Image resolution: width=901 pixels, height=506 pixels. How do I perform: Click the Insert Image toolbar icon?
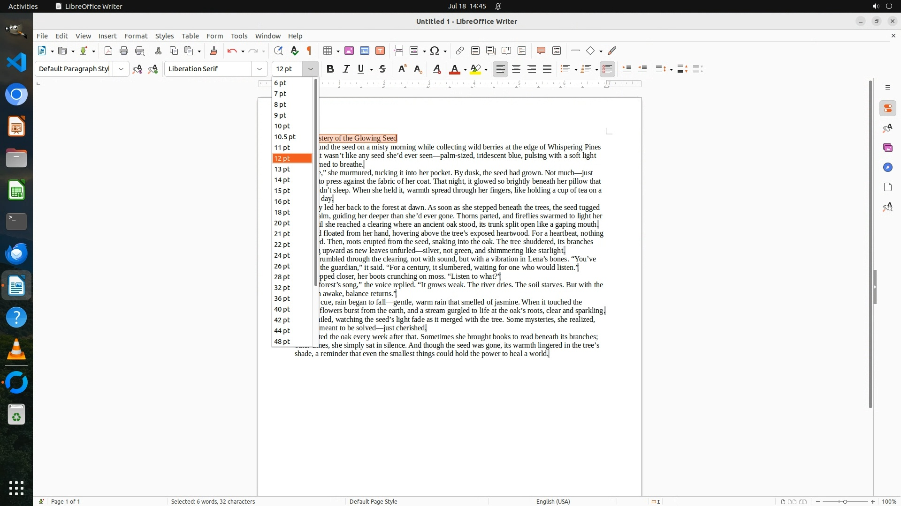(349, 51)
